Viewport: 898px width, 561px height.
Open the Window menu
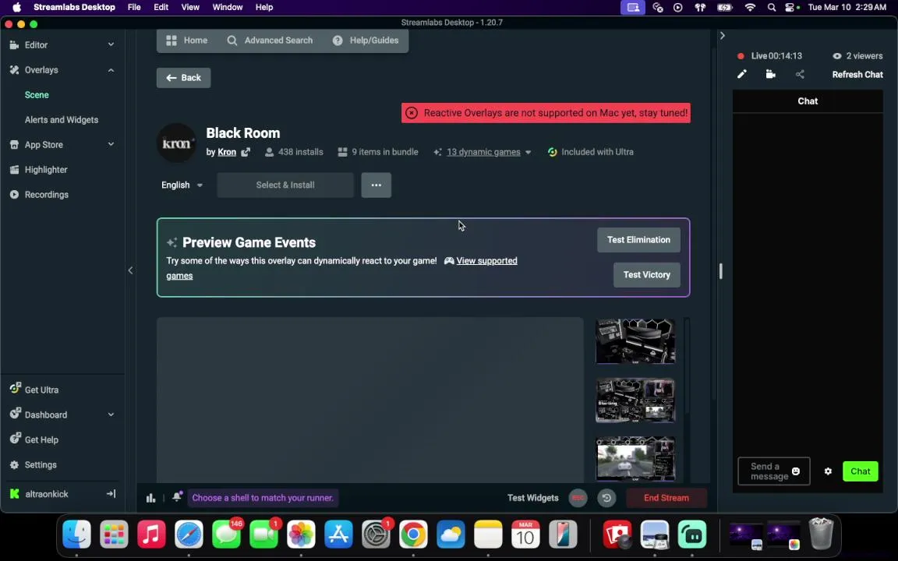tap(228, 8)
